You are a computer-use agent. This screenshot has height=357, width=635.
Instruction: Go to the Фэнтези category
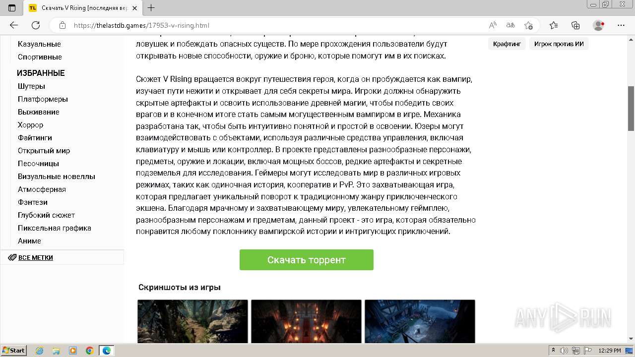(33, 202)
